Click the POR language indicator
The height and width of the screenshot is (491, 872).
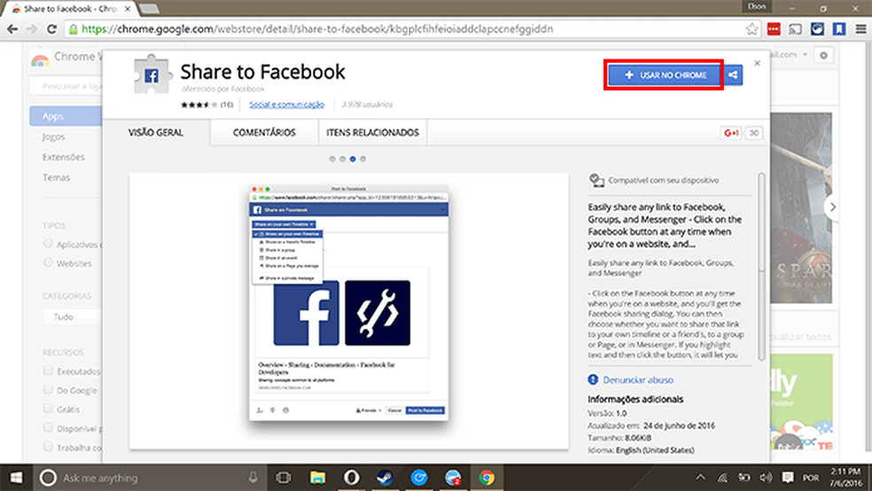tap(811, 478)
